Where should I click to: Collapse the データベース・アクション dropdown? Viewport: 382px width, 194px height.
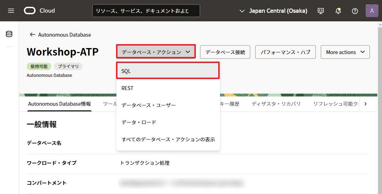[156, 52]
